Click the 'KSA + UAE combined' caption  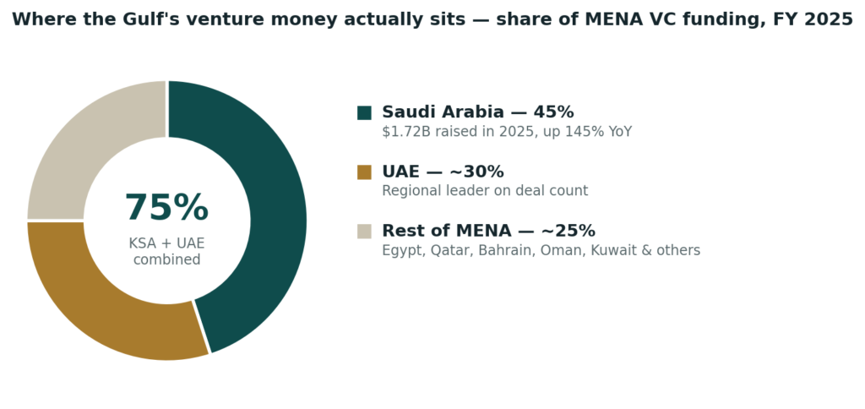coord(166,252)
